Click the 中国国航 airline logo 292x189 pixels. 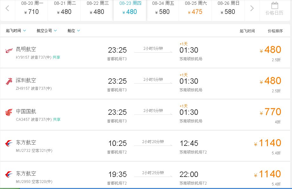[9, 112]
